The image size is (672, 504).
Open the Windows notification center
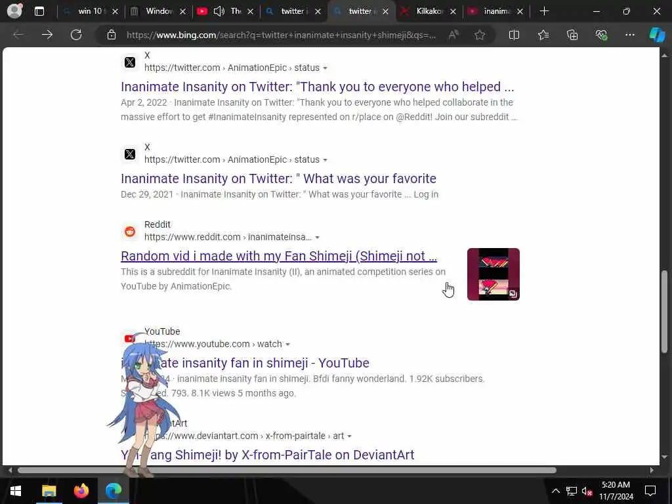650,491
